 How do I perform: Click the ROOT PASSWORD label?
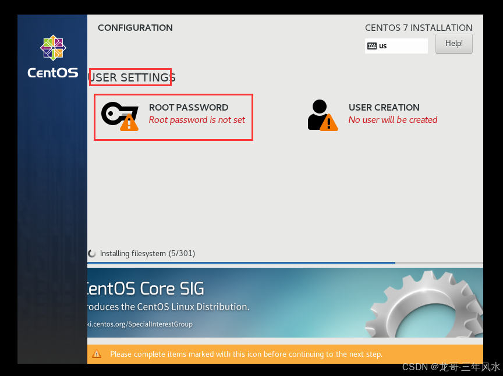[x=189, y=108]
